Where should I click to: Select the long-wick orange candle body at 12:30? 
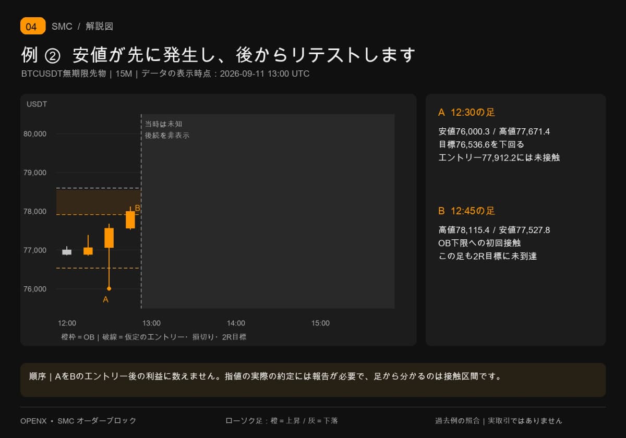coord(109,238)
